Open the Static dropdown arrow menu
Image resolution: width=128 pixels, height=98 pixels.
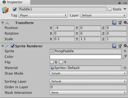point(125,9)
